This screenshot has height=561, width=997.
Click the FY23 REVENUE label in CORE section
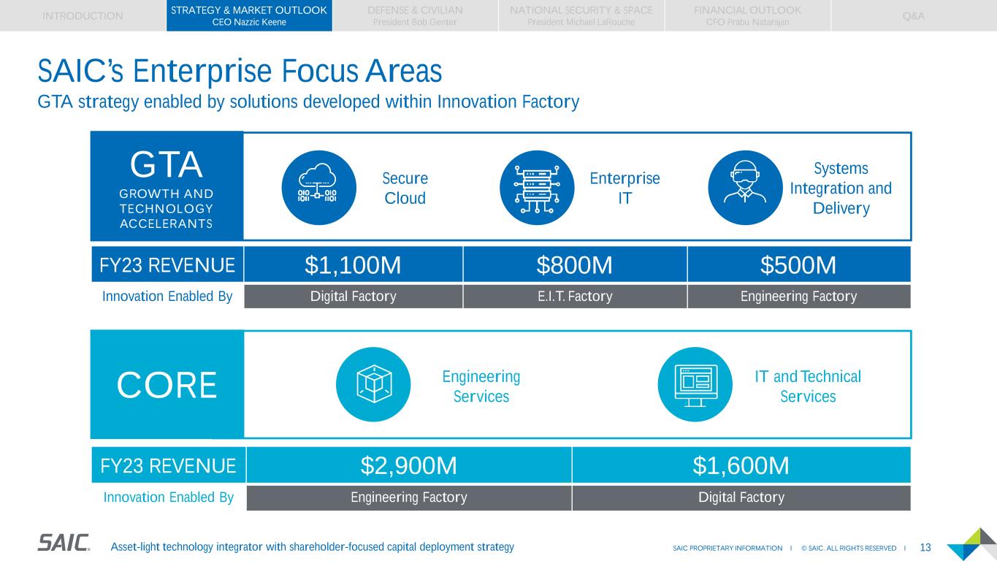coord(168,465)
